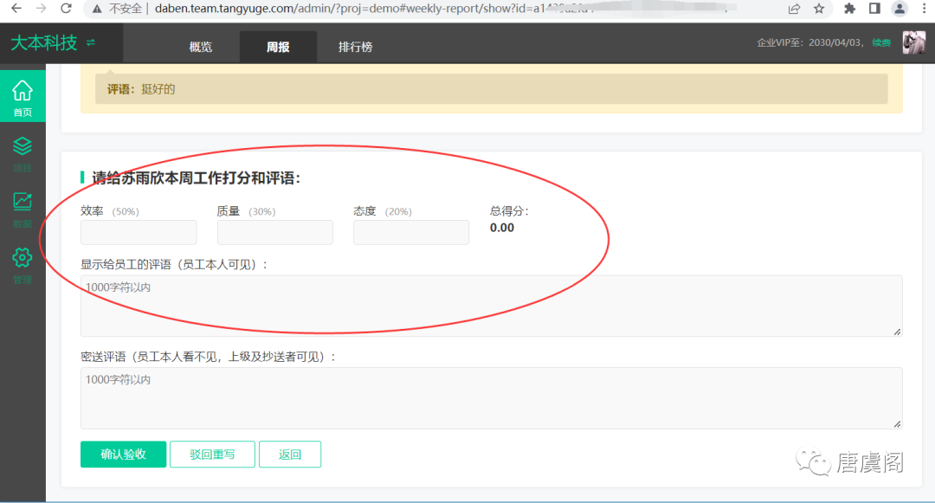Click the 密送评语 confidential comment textarea
The width and height of the screenshot is (935, 503).
click(492, 398)
